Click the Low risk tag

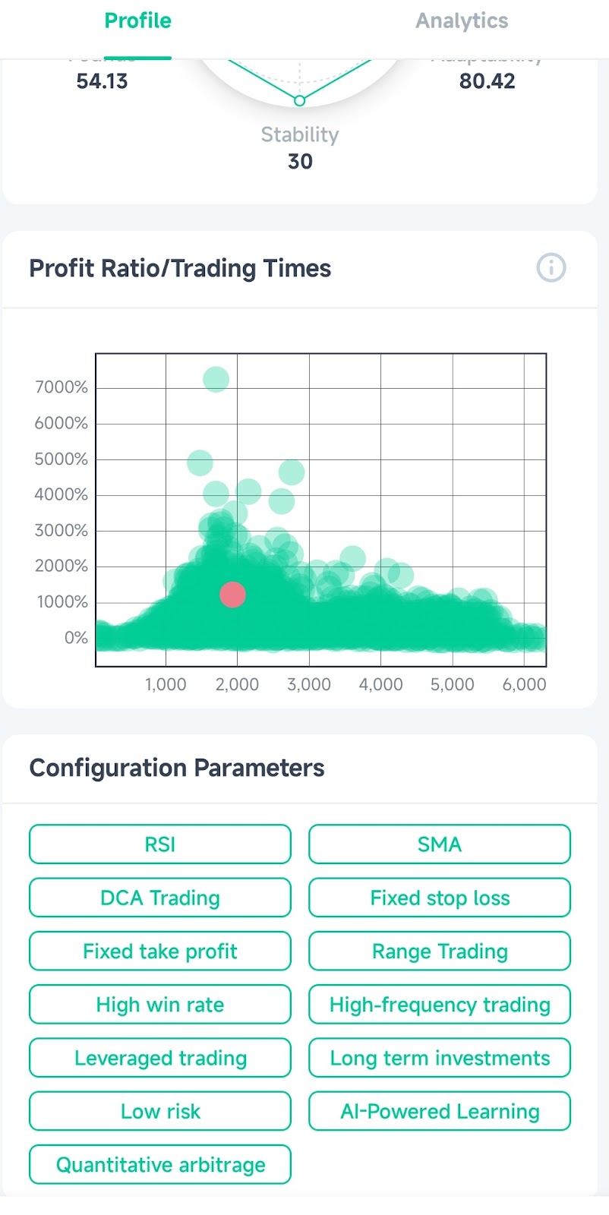tap(160, 1111)
